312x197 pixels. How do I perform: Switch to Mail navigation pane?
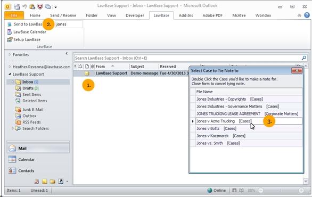[x=38, y=148]
